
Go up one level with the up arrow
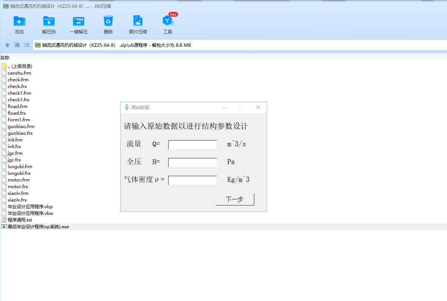pyautogui.click(x=7, y=45)
